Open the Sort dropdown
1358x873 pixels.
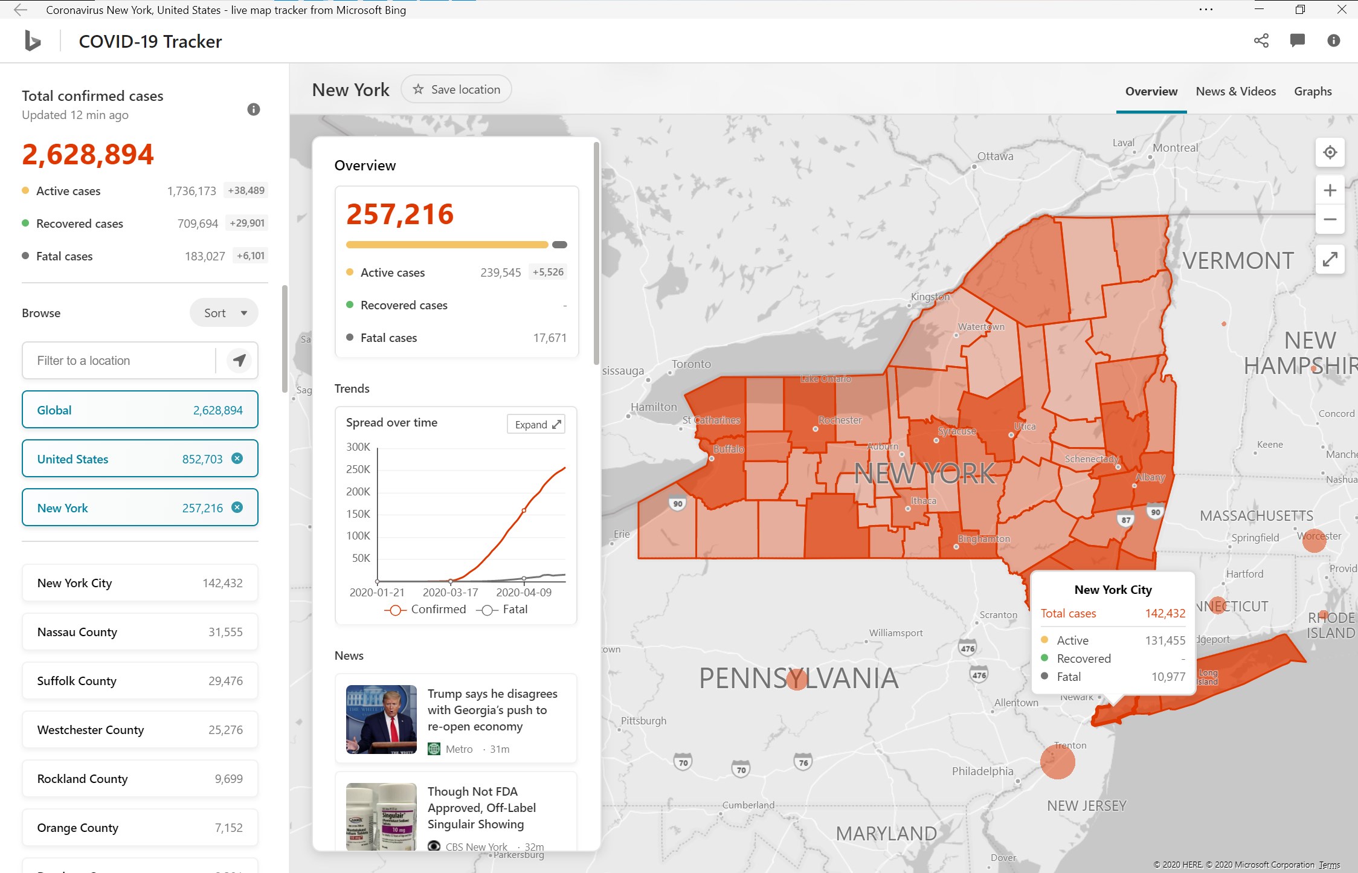point(224,313)
